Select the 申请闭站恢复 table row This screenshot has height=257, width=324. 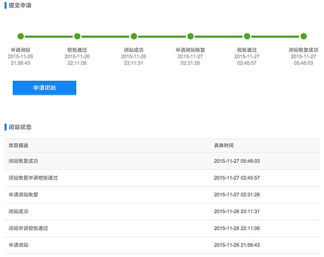tap(162, 195)
